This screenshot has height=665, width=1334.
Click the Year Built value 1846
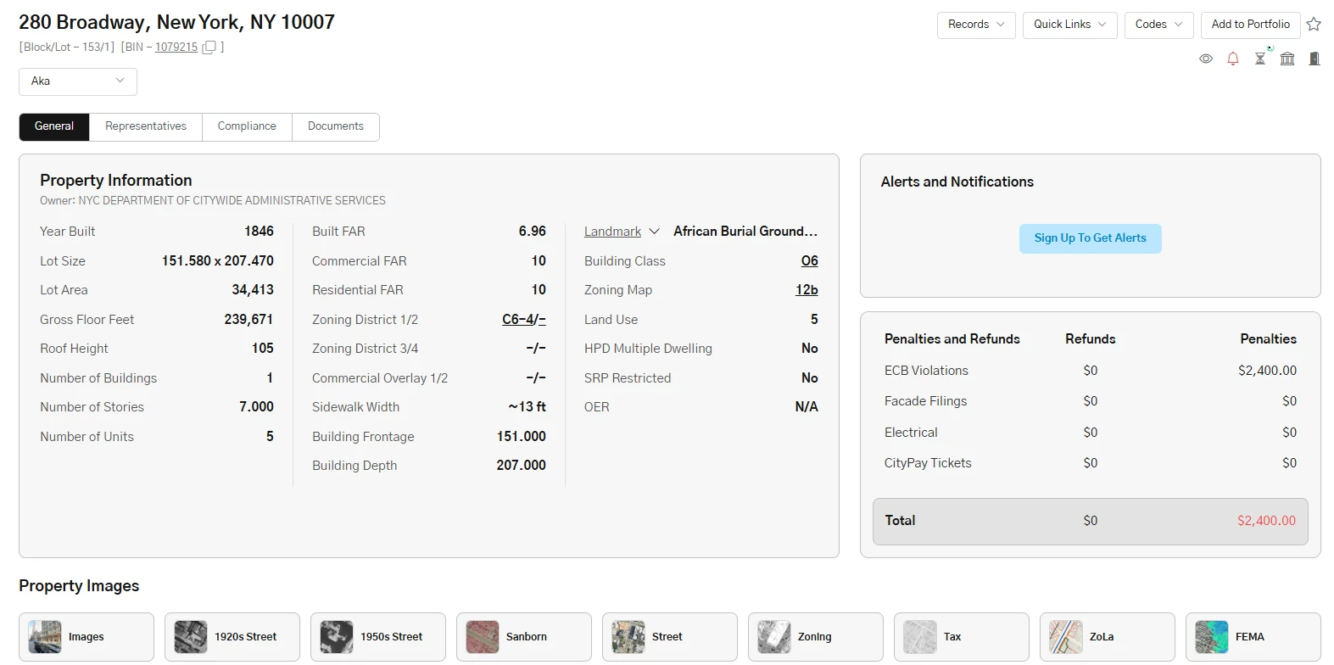(259, 232)
